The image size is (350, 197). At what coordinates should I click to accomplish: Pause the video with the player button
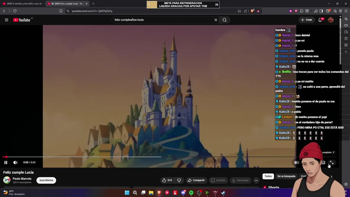point(6,162)
